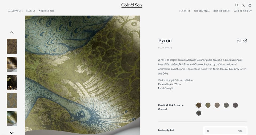The height and width of the screenshot is (135, 256).
Task: Open the account profile icon
Action: (x=243, y=5)
